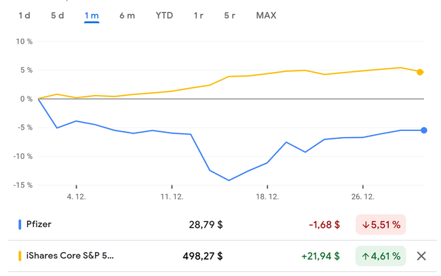Viewport: 441px width, 276px height.
Task: Click the green 4,61 % change badge
Action: coord(380,256)
